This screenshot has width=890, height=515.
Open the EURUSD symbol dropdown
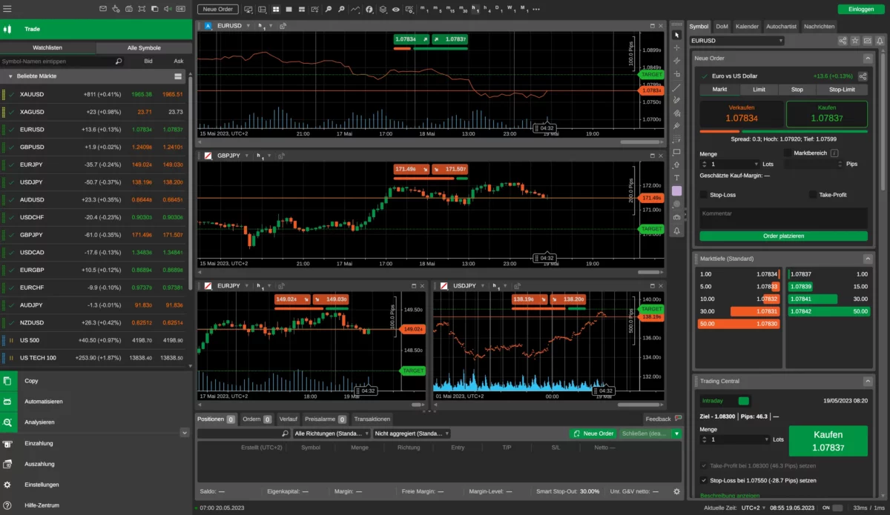(736, 39)
